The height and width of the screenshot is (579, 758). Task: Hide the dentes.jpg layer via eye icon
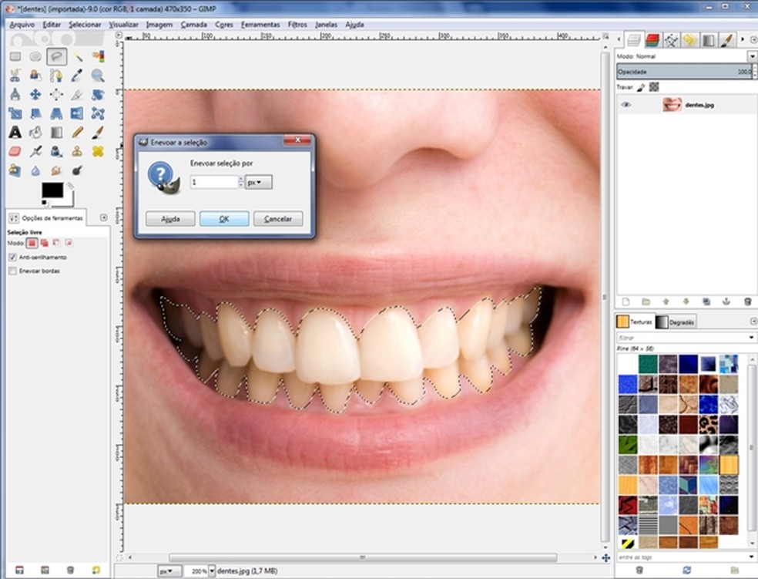[626, 105]
